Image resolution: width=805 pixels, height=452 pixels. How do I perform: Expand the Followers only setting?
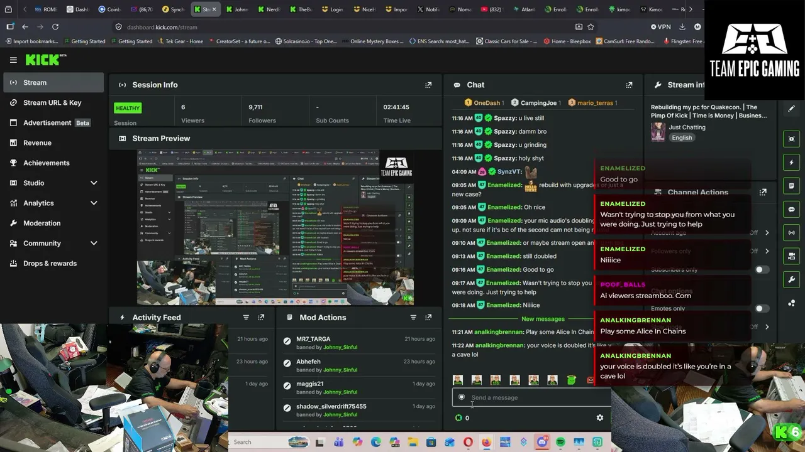click(767, 251)
